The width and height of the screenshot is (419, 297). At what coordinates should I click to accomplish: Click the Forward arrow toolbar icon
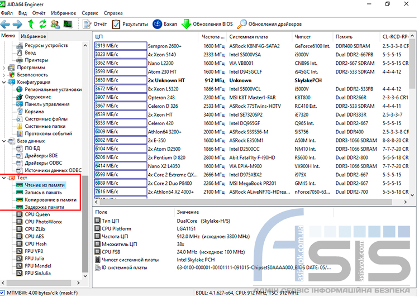pyautogui.click(x=18, y=25)
